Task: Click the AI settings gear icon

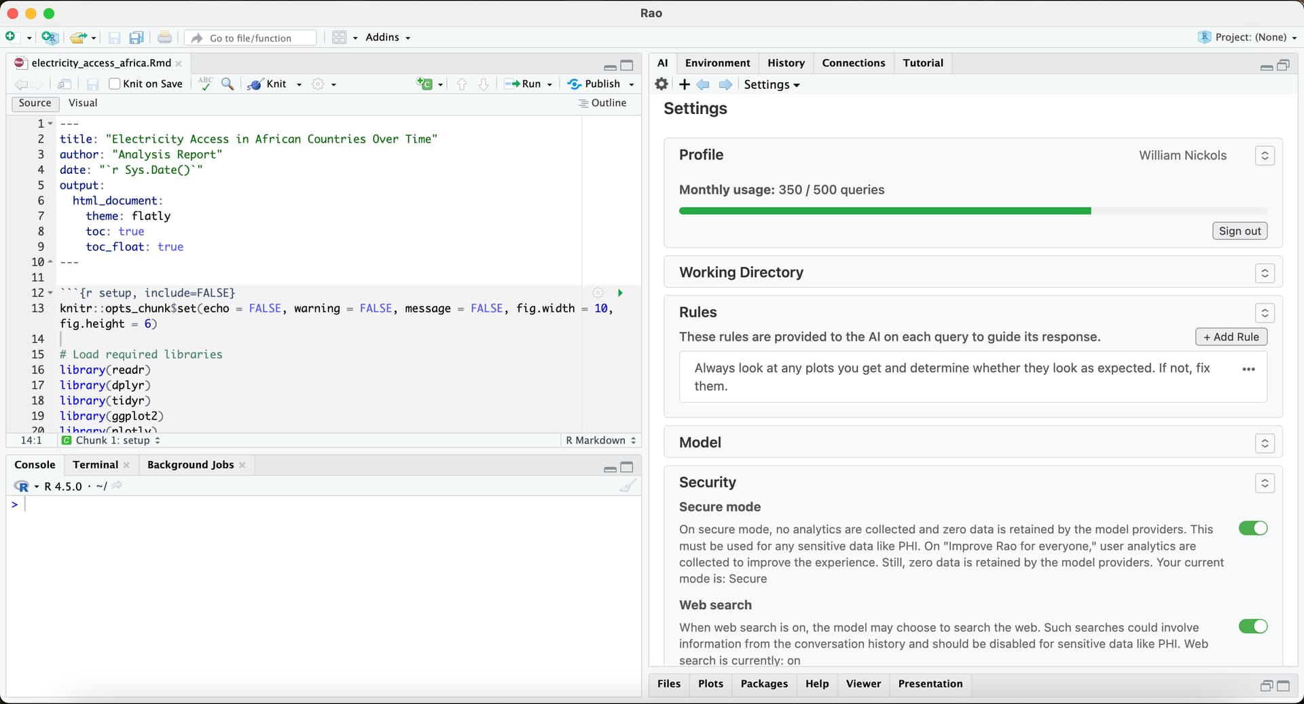Action: 662,84
